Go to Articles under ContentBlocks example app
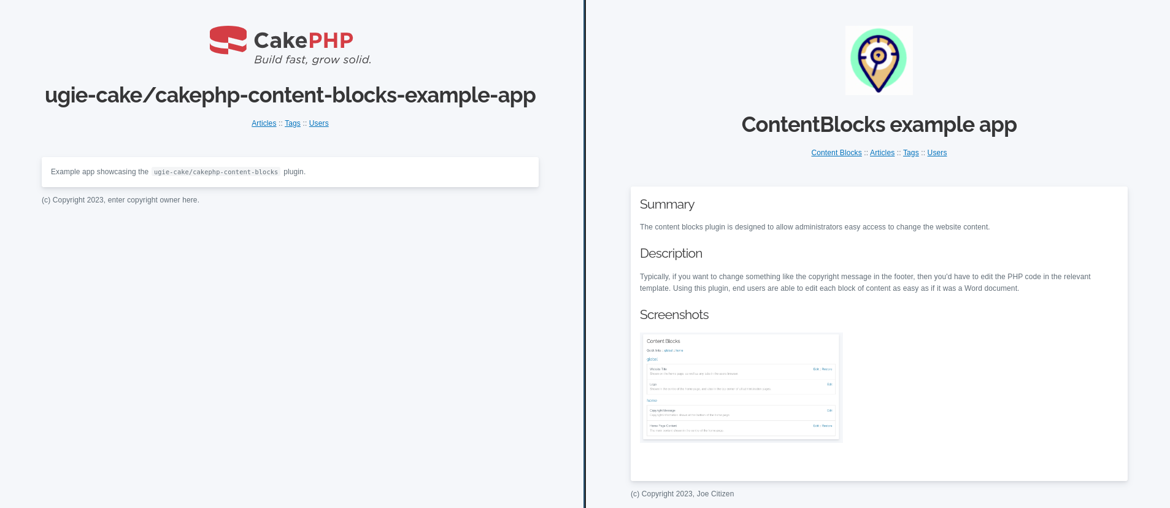 pos(882,153)
